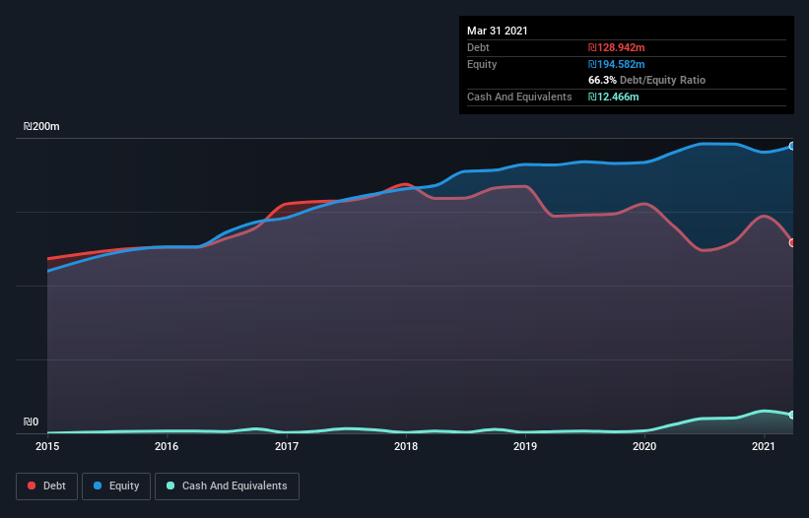Click the 2017 x-axis label

287,446
